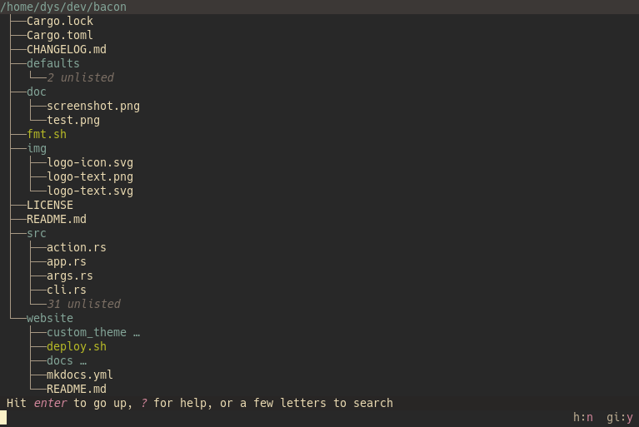Show the 2 unlisted items under defaults

click(x=80, y=77)
